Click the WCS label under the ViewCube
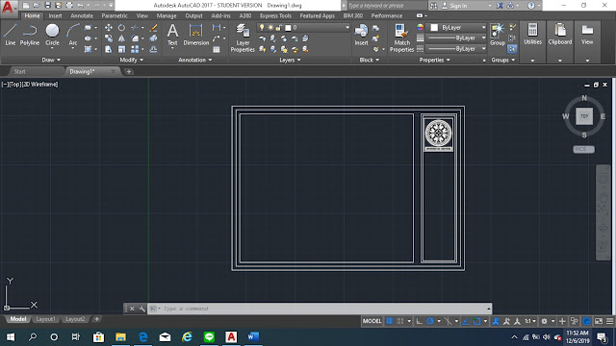The height and width of the screenshot is (346, 616). click(x=583, y=150)
